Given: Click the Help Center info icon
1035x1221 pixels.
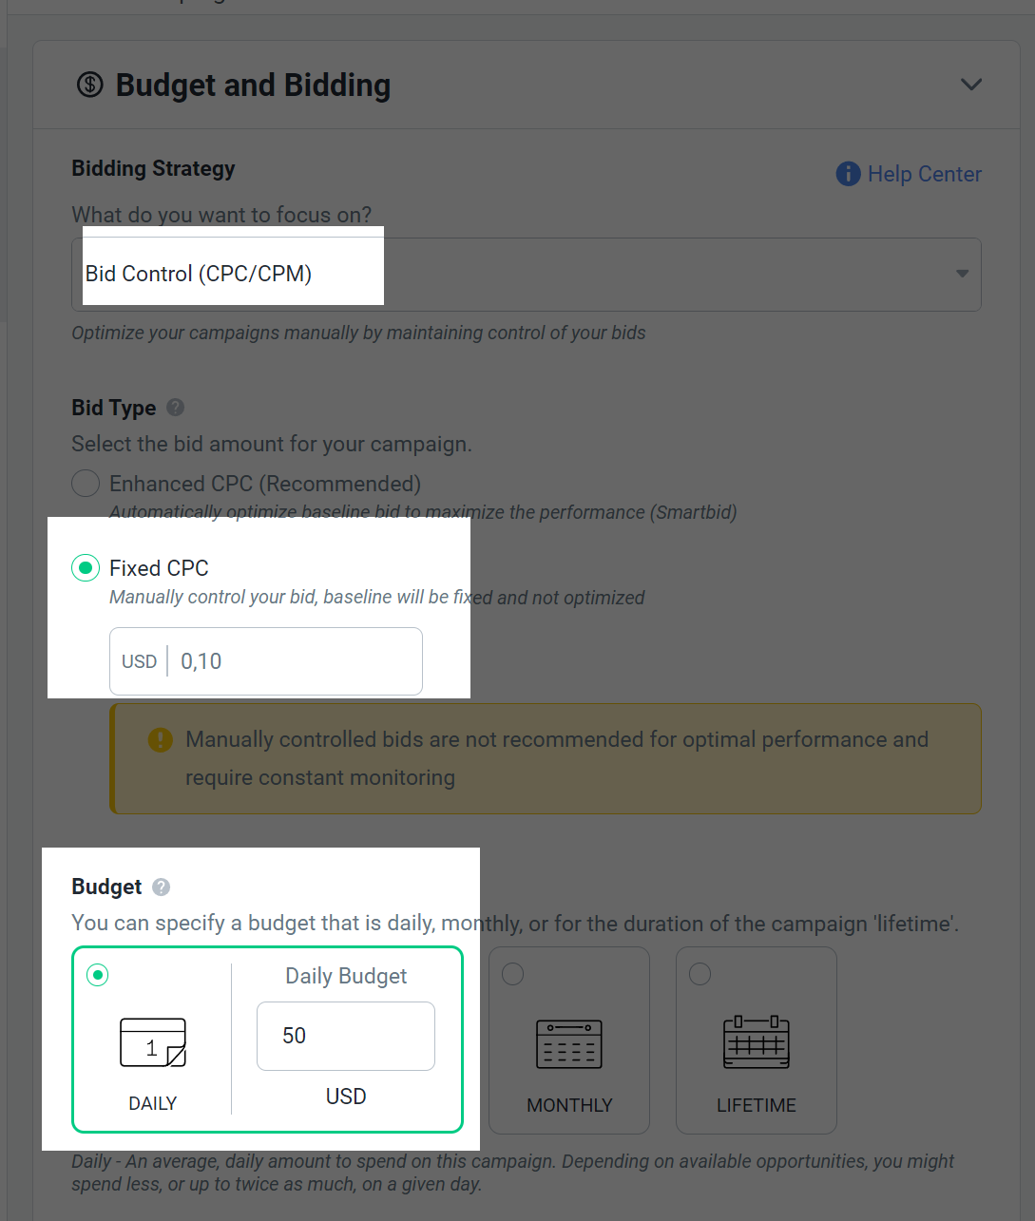Looking at the screenshot, I should [x=848, y=174].
